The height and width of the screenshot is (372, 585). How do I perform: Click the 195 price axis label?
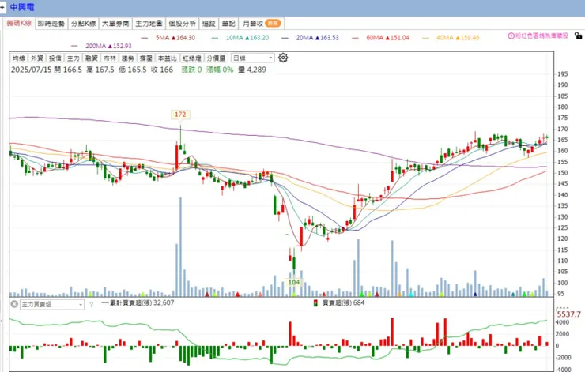click(x=563, y=74)
